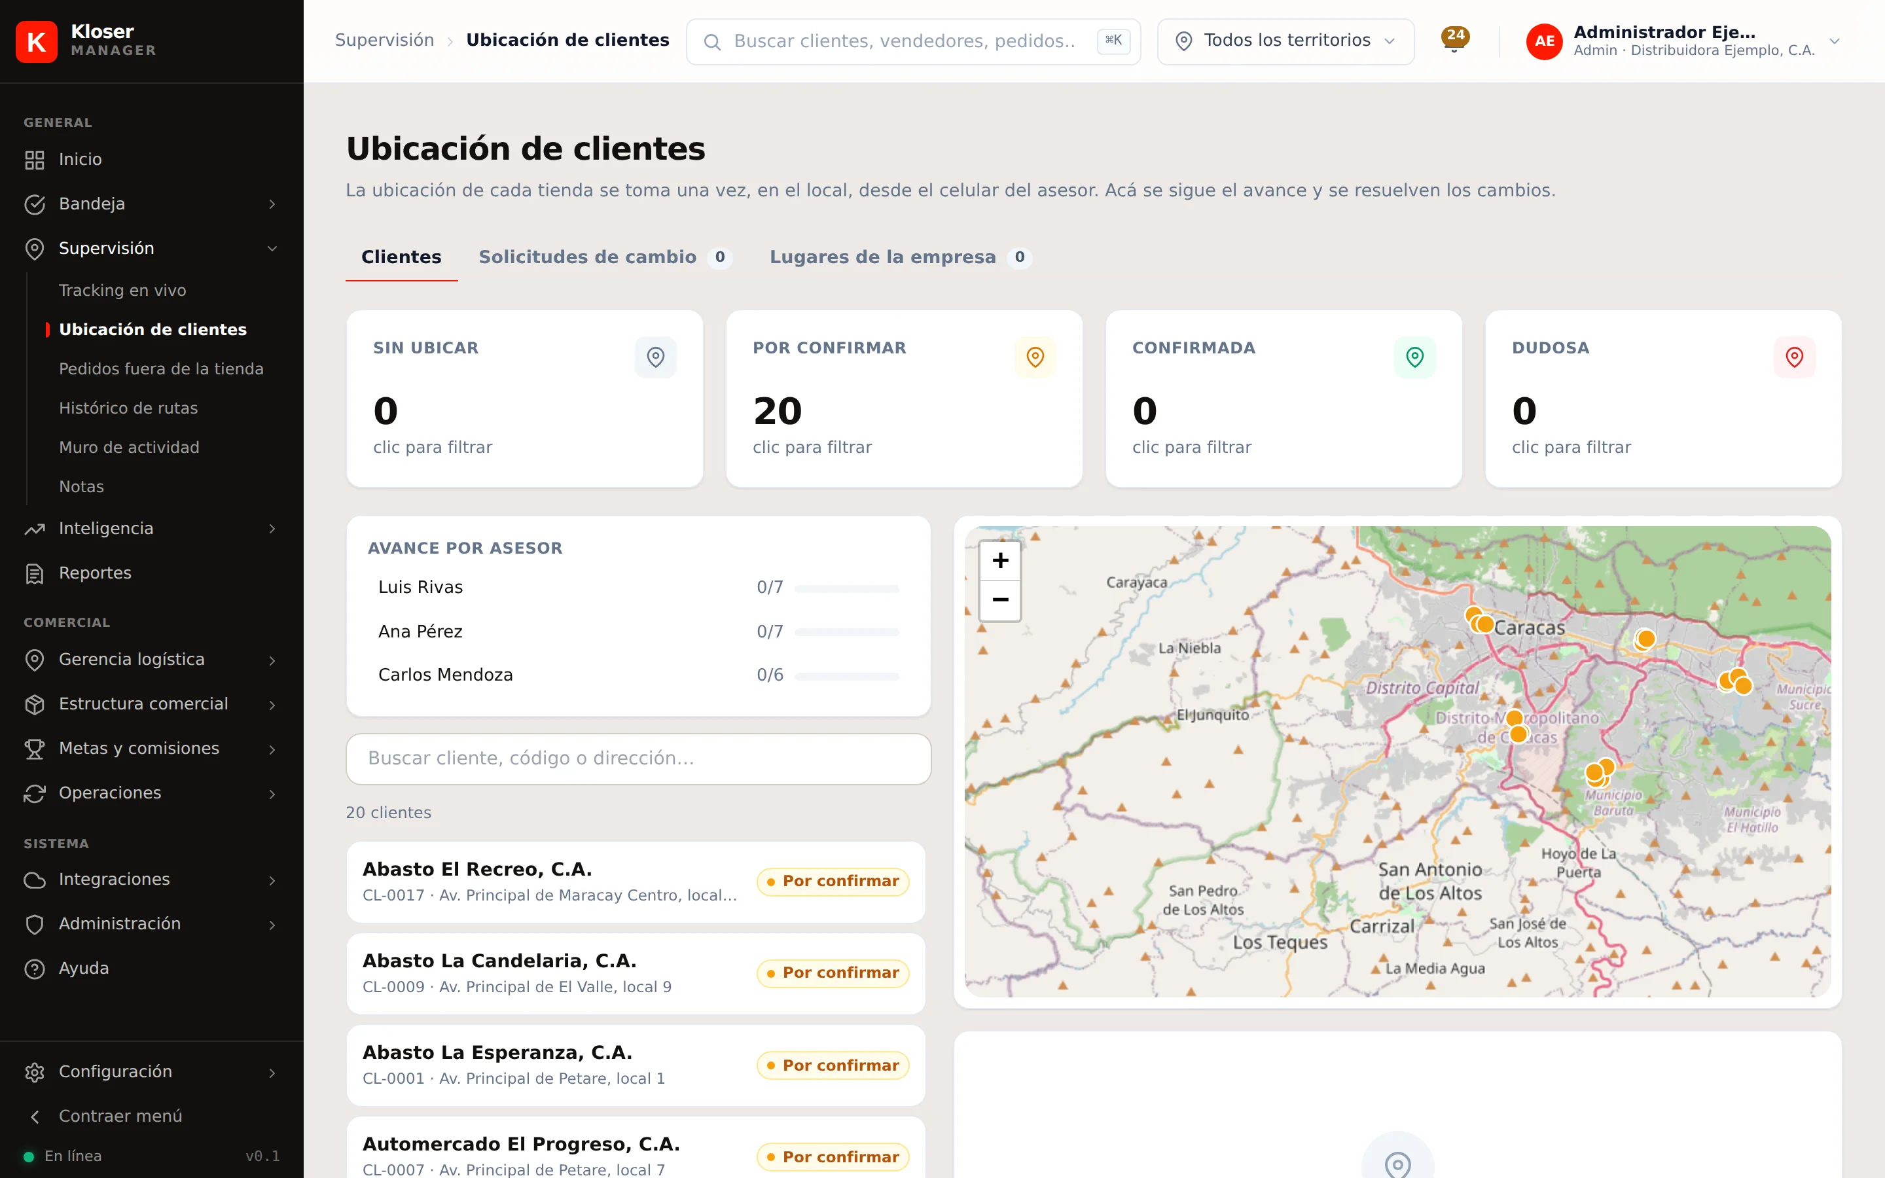Zoom out the map with minus button

click(x=1000, y=600)
